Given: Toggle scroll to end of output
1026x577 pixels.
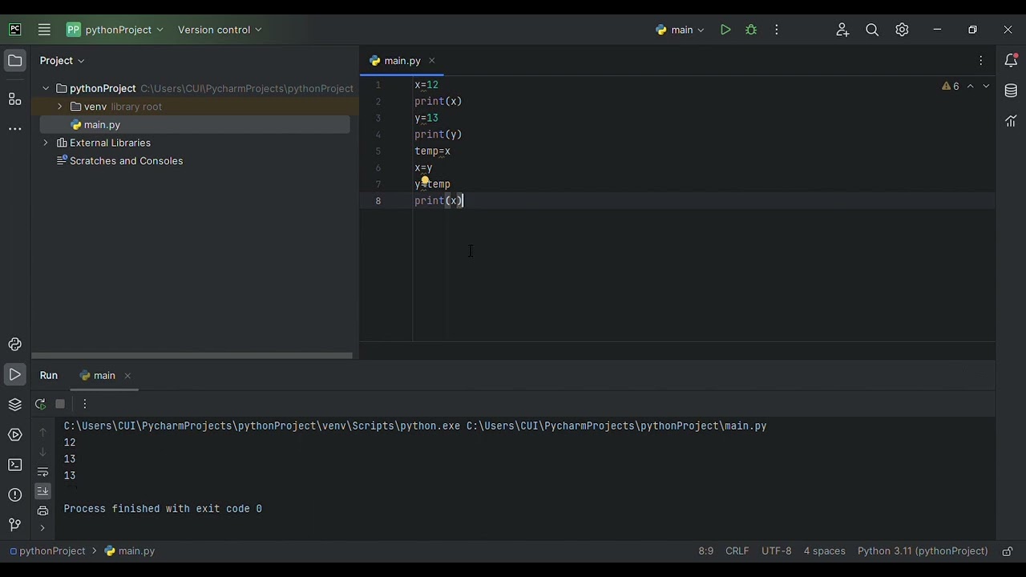Looking at the screenshot, I should tap(43, 491).
